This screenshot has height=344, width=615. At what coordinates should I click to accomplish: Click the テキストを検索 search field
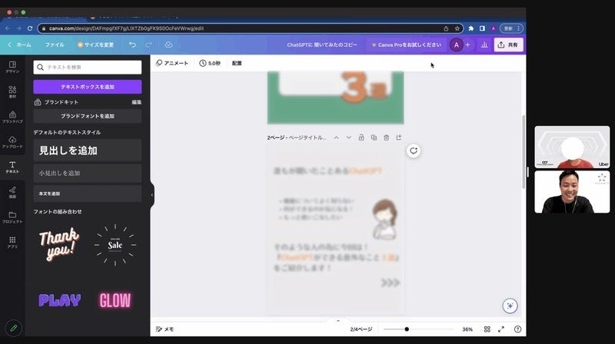point(87,68)
